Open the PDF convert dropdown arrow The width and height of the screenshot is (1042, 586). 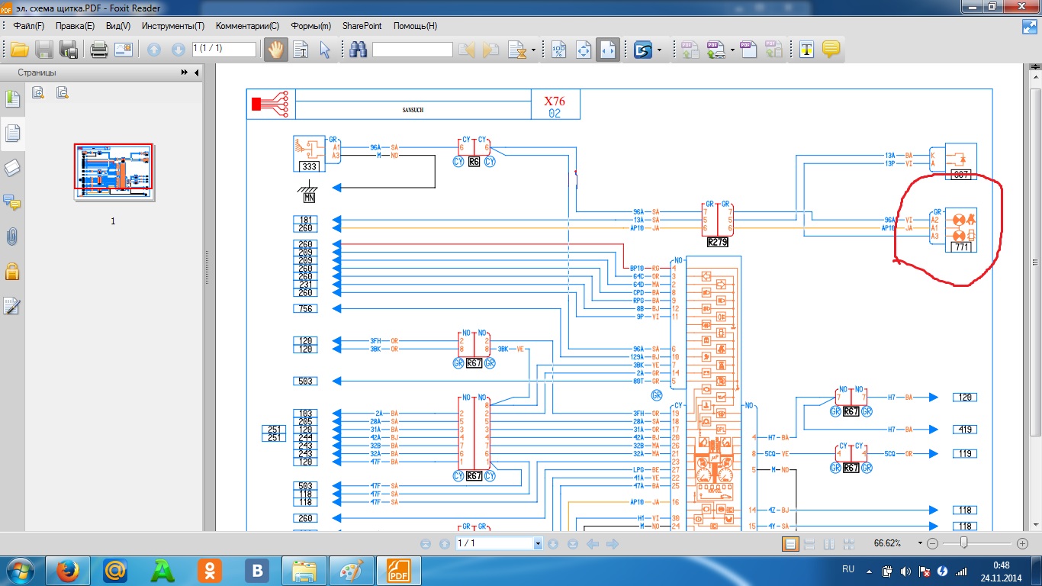[x=732, y=51]
